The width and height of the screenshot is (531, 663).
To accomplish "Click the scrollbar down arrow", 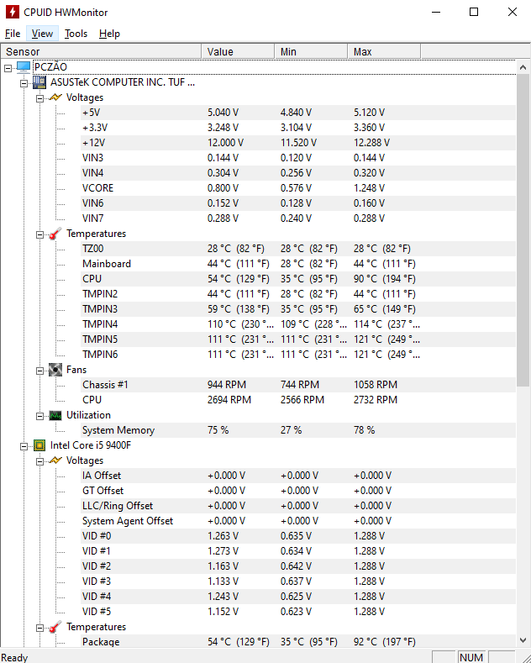I will tap(523, 639).
